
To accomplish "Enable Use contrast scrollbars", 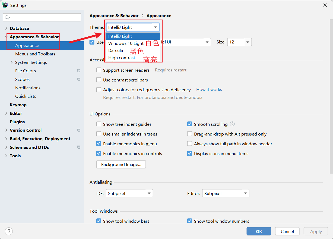I will [99, 80].
